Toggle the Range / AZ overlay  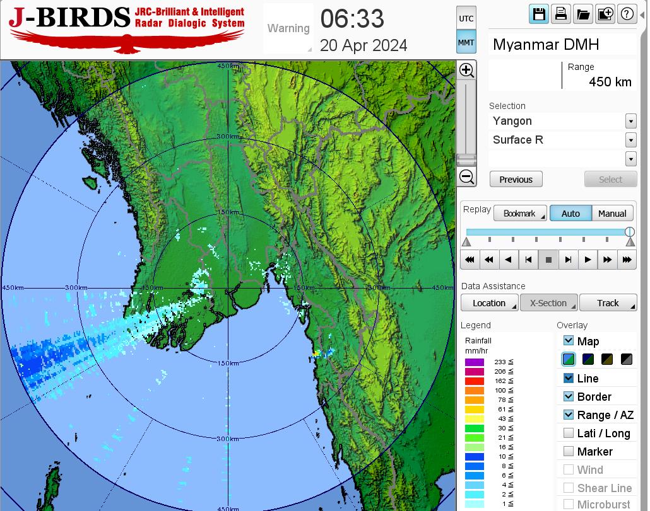pos(569,414)
